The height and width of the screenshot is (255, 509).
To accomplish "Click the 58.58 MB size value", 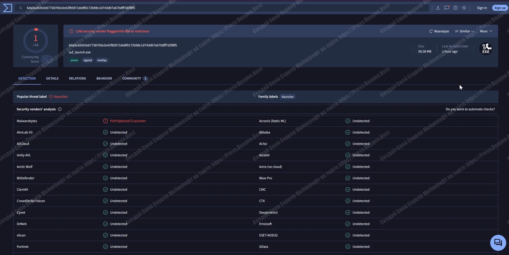I will 424,52.
